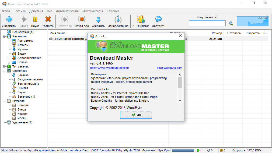The image size is (272, 153).
Task: Select the Терминатор Генезис download row
Action: tap(158, 39)
